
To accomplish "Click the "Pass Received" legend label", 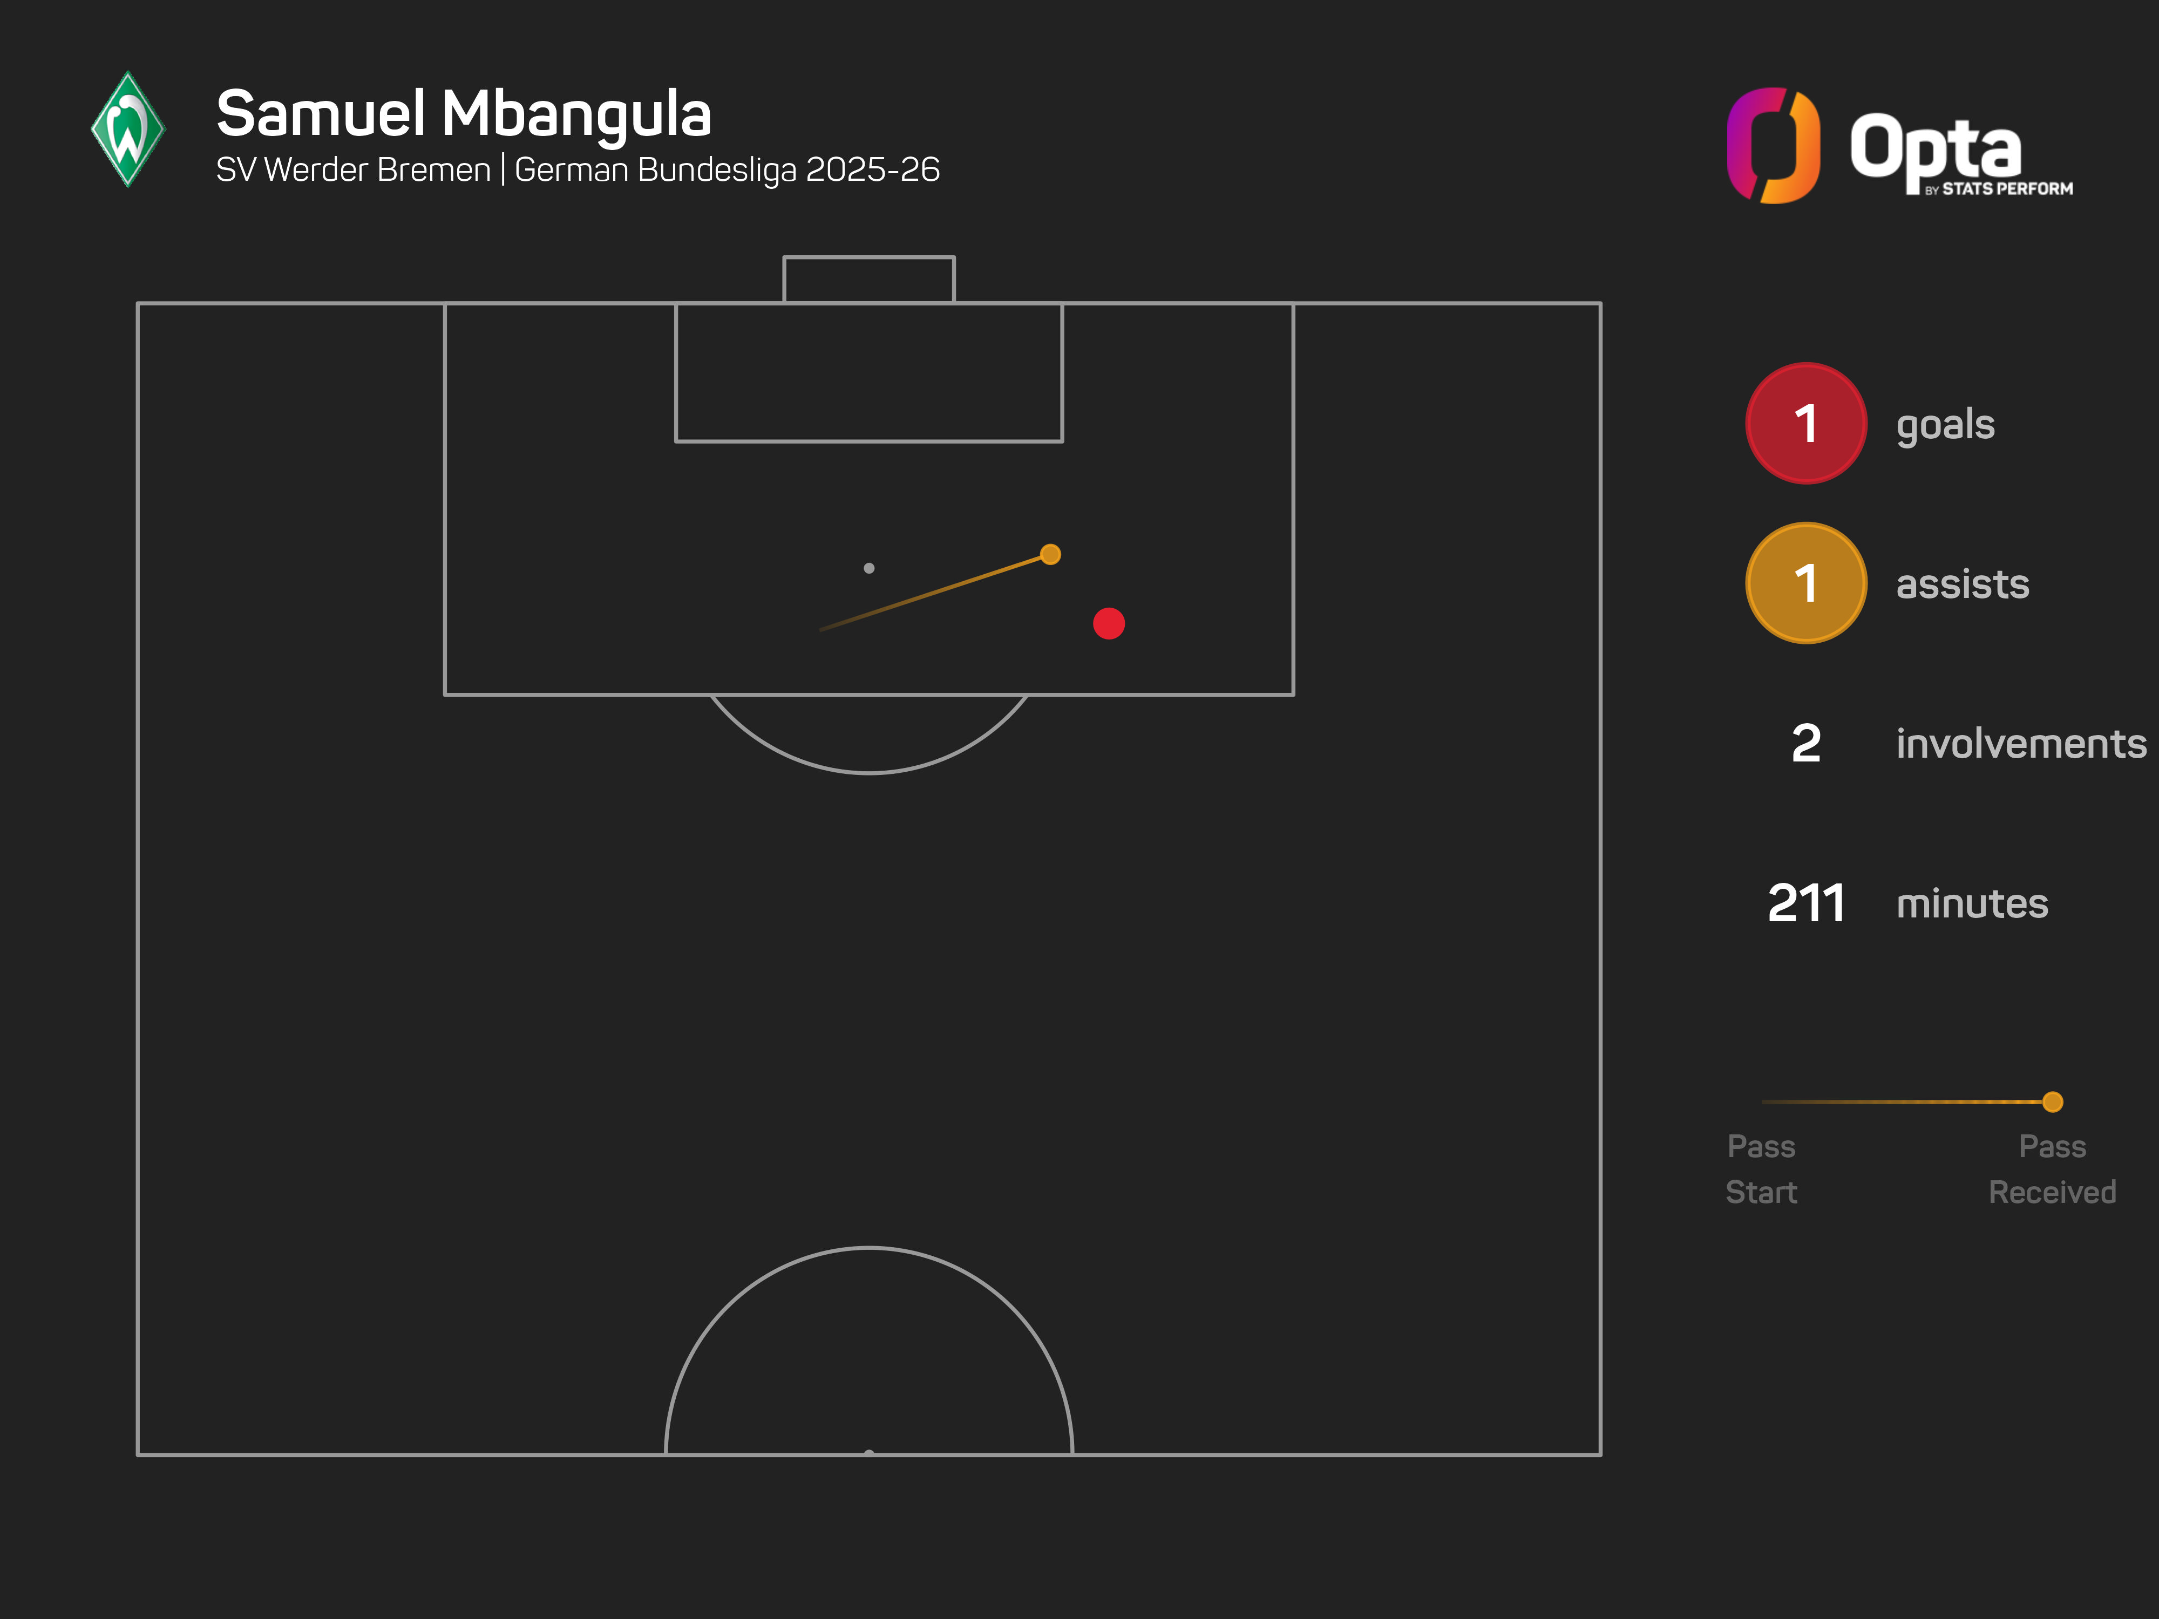I will [x=2052, y=1168].
